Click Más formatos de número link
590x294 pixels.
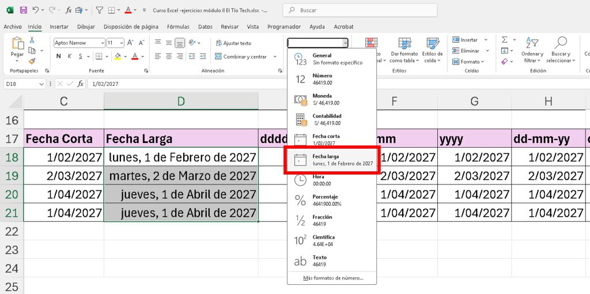pos(332,278)
